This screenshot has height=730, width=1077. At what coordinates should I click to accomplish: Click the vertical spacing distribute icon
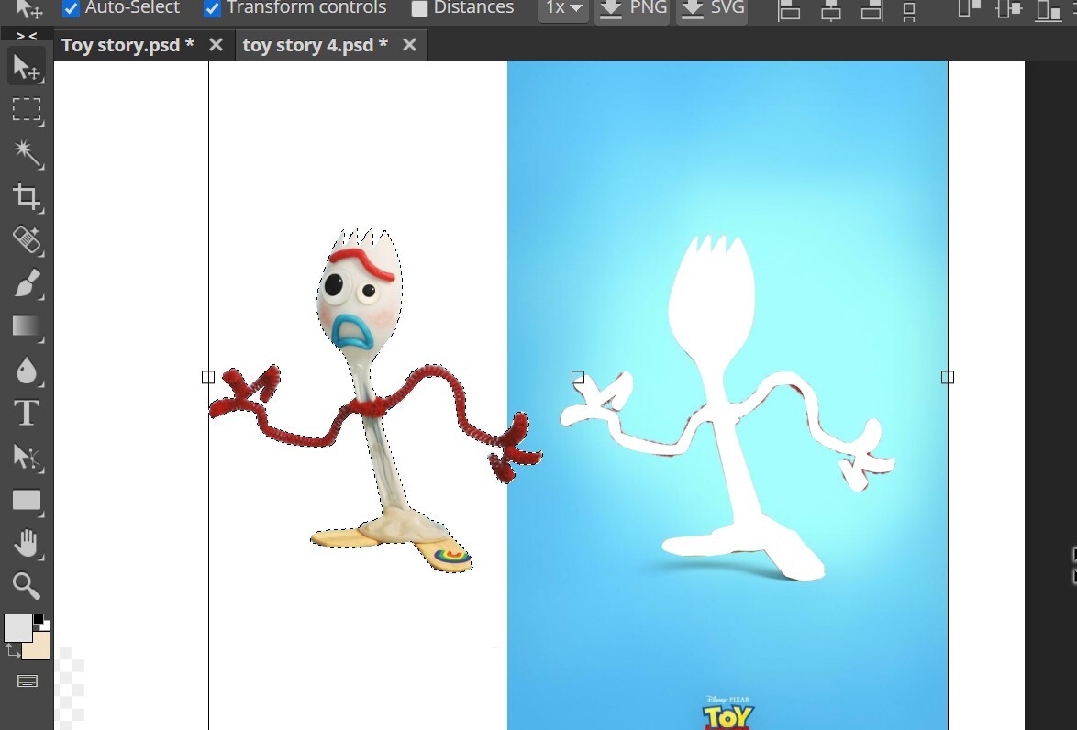[909, 11]
